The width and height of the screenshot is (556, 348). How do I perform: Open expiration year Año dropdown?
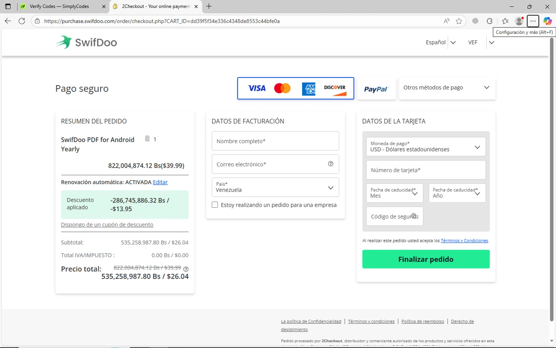pos(457,193)
